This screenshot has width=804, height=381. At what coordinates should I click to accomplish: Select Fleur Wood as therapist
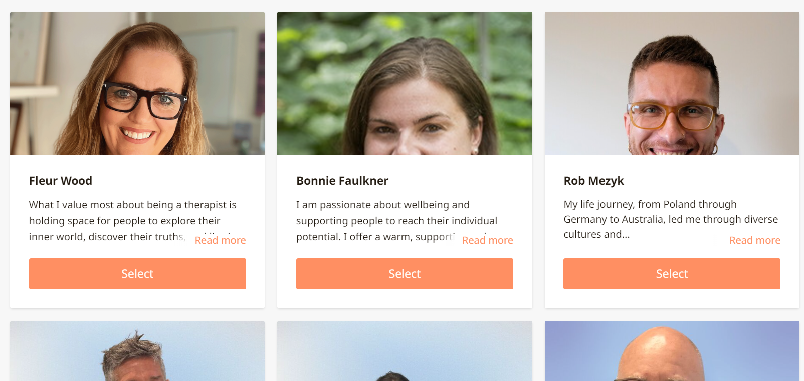pyautogui.click(x=137, y=274)
